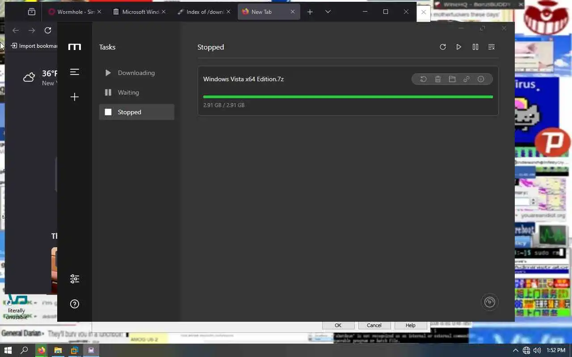Screen dimensions: 572x357
Task: Click the Motrix logo in sidebar
Action: tap(75, 47)
